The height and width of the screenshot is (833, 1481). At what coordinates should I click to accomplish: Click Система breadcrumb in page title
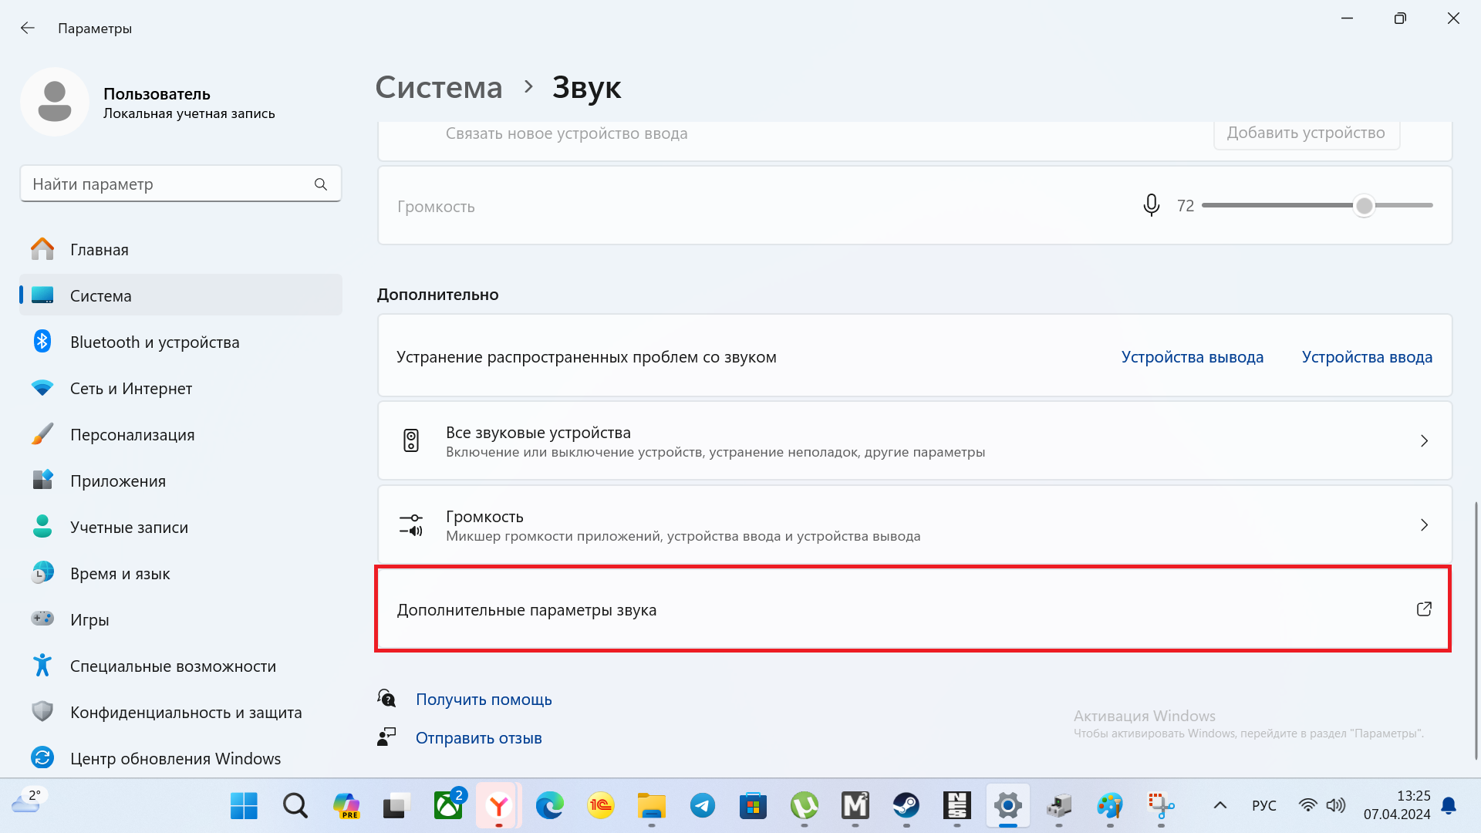click(438, 88)
